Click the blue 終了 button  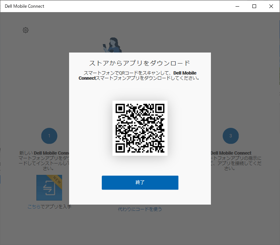[140, 183]
